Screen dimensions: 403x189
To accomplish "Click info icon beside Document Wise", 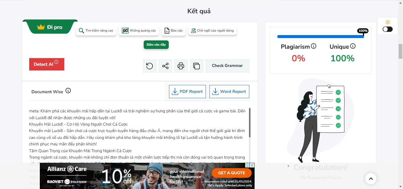I will click(68, 91).
